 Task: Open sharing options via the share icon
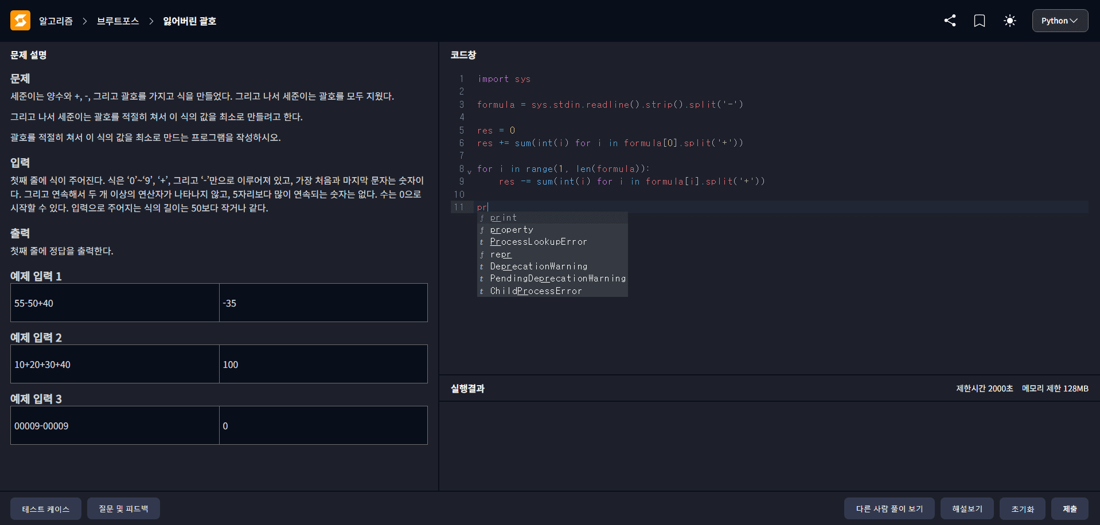coord(950,21)
